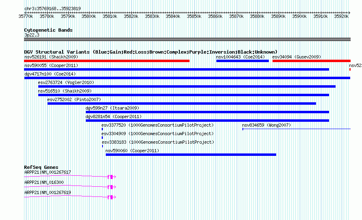
Task: Open the esv34094 (Gusev2009) label
Action: (297, 57)
